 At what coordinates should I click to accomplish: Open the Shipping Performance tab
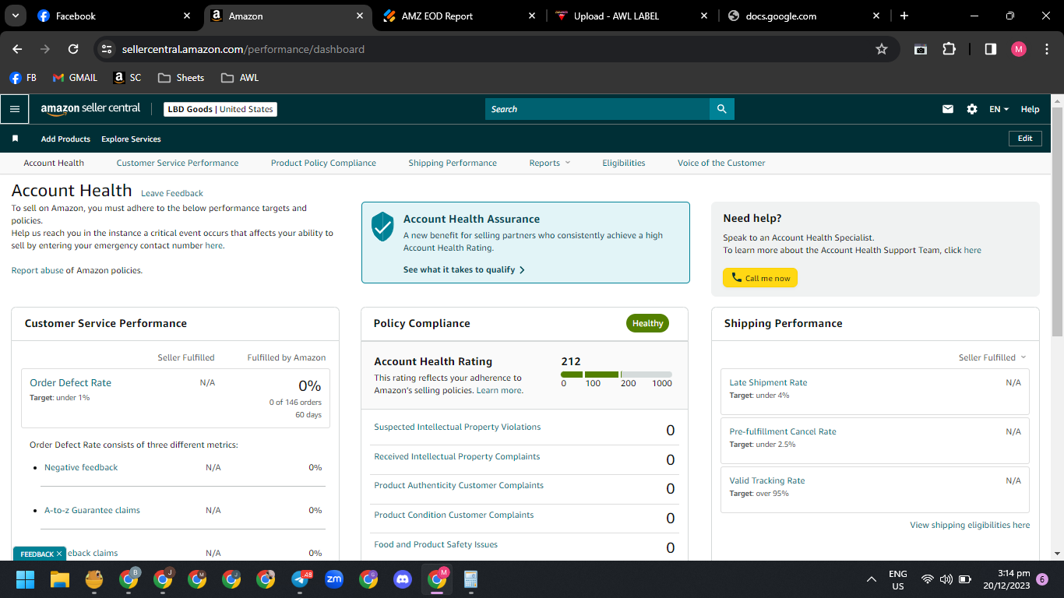click(453, 163)
